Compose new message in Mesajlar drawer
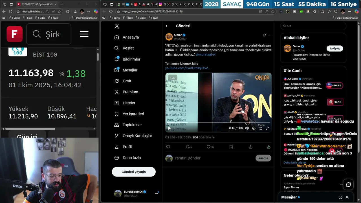This screenshot has height=203, width=361. (x=340, y=197)
